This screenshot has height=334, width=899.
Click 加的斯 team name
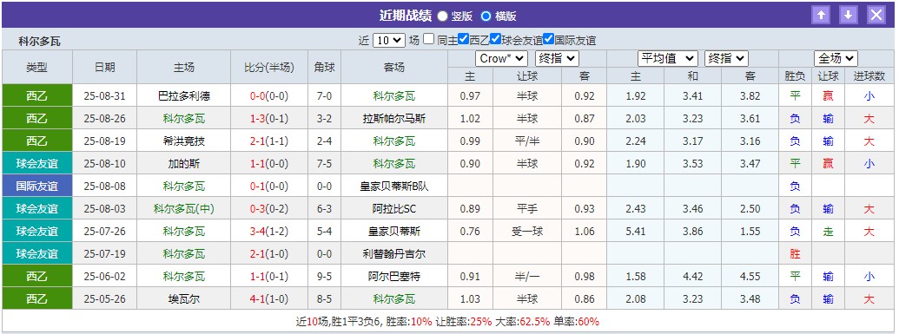pos(183,164)
